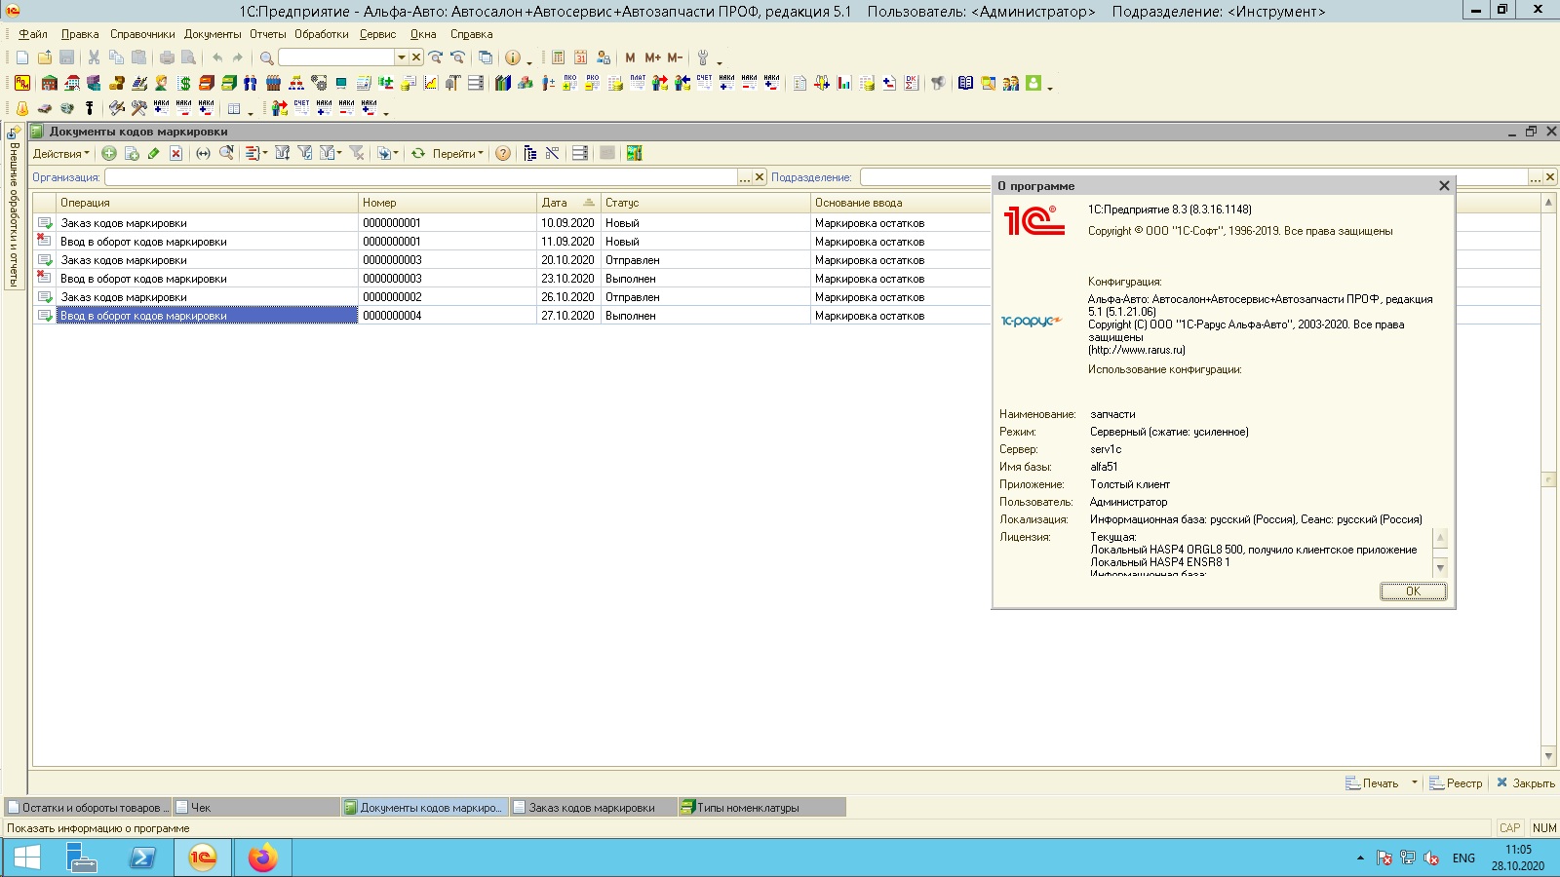Click into the Организация input field
Screen dimensions: 1560x877
coord(421,177)
